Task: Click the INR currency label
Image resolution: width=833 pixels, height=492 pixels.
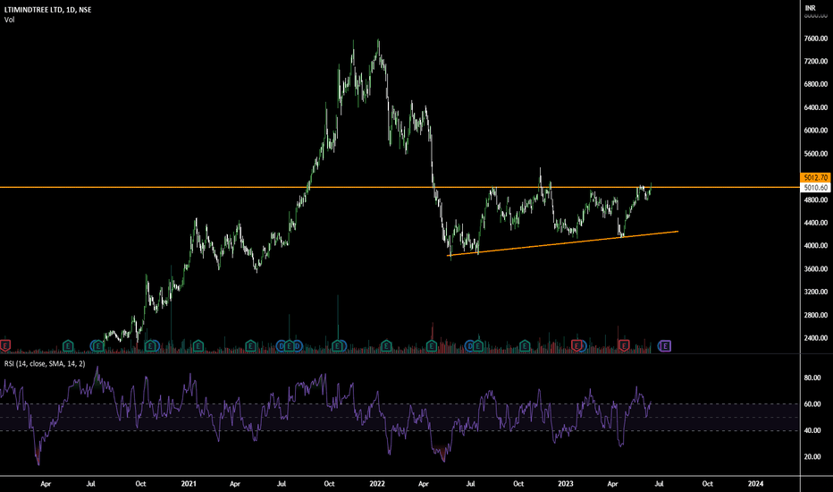Action: (x=810, y=8)
